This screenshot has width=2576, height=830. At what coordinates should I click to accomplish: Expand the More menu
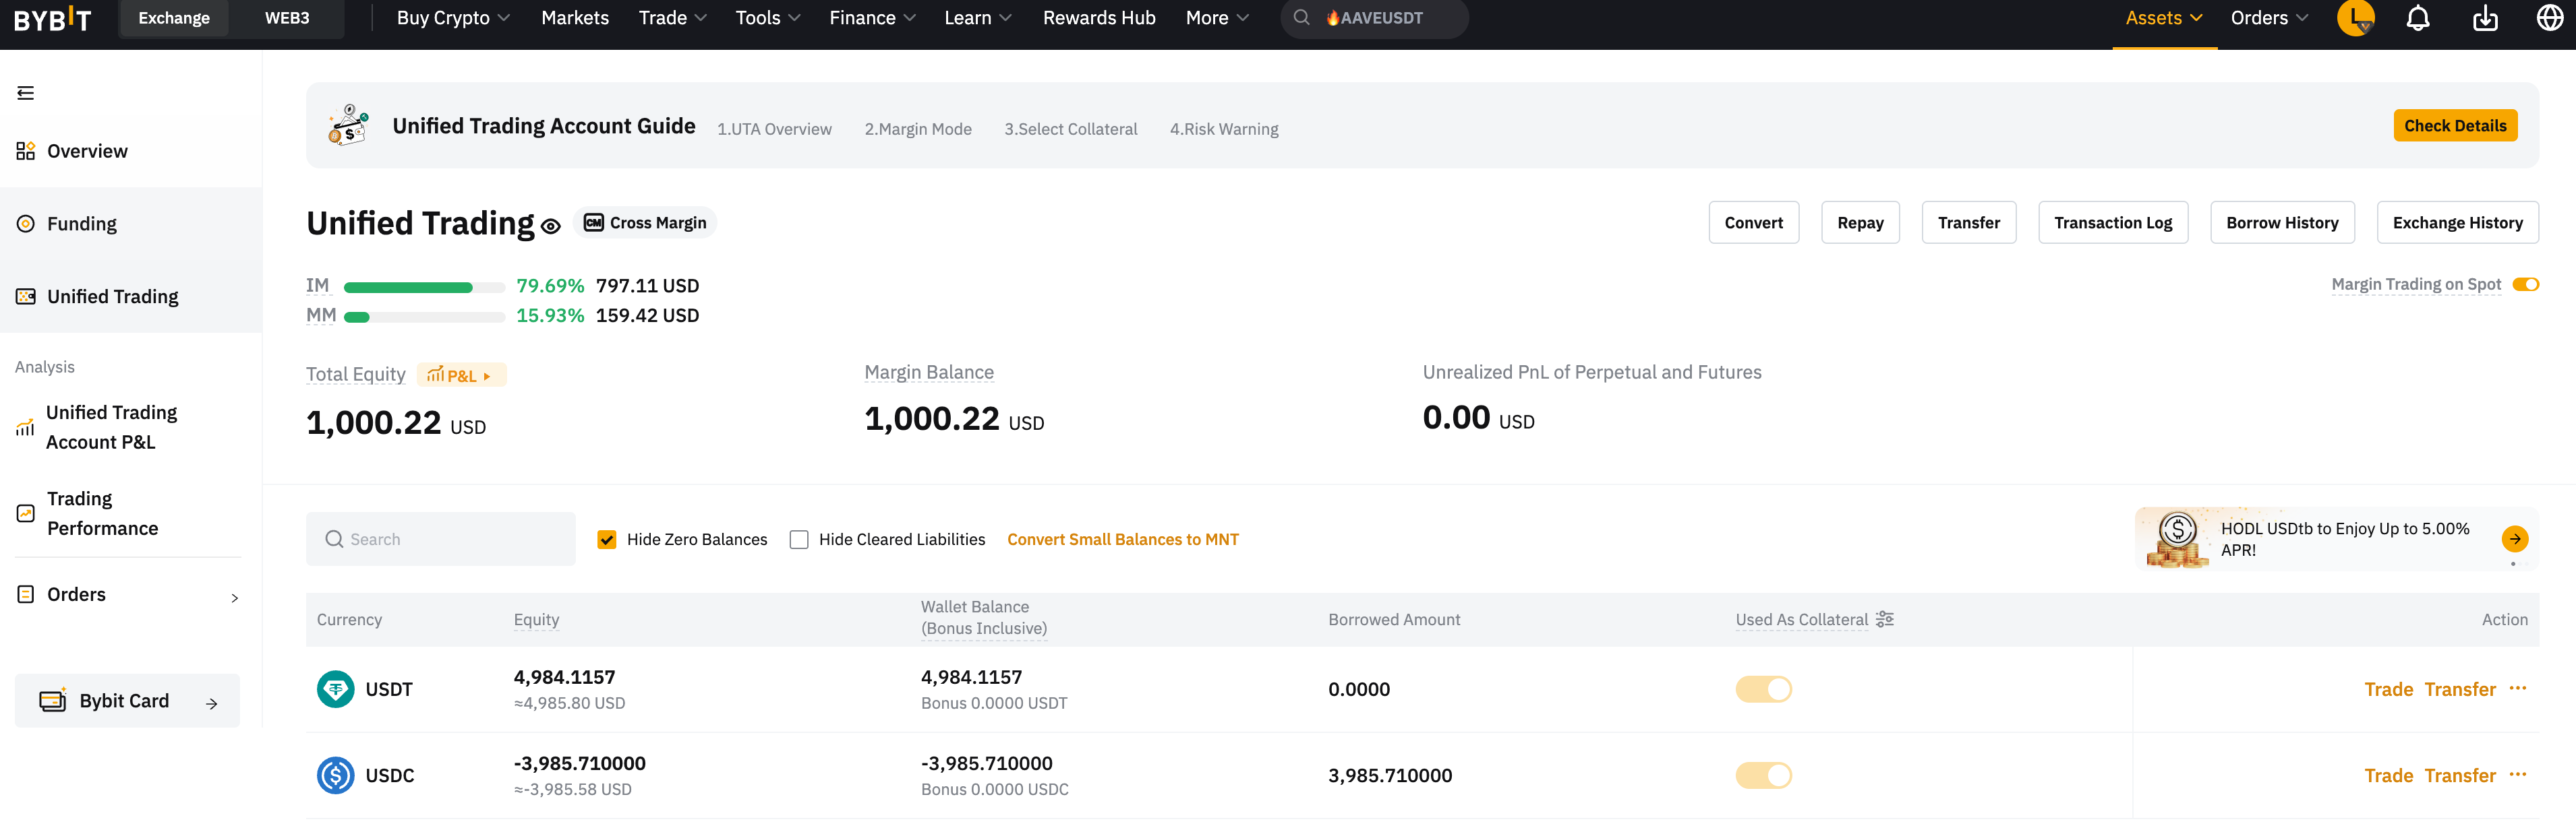(x=1217, y=18)
